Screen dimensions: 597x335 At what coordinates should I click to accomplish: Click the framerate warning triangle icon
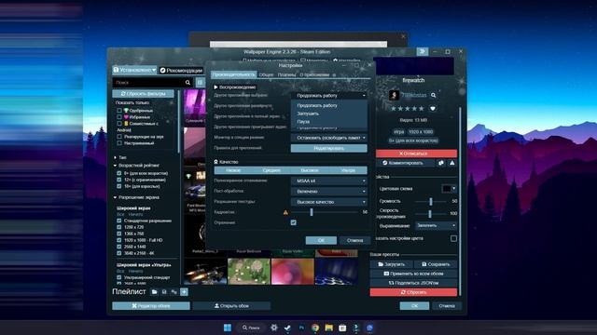coord(285,212)
